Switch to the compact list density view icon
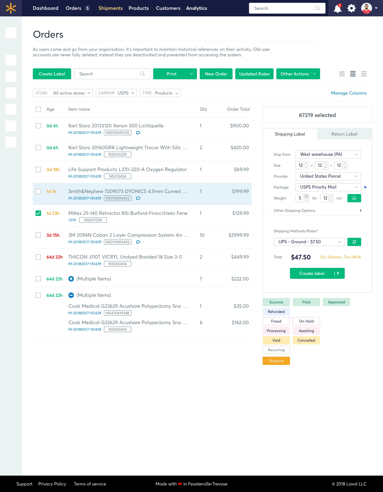Screen dimensions: 383x492 [x=342, y=74]
